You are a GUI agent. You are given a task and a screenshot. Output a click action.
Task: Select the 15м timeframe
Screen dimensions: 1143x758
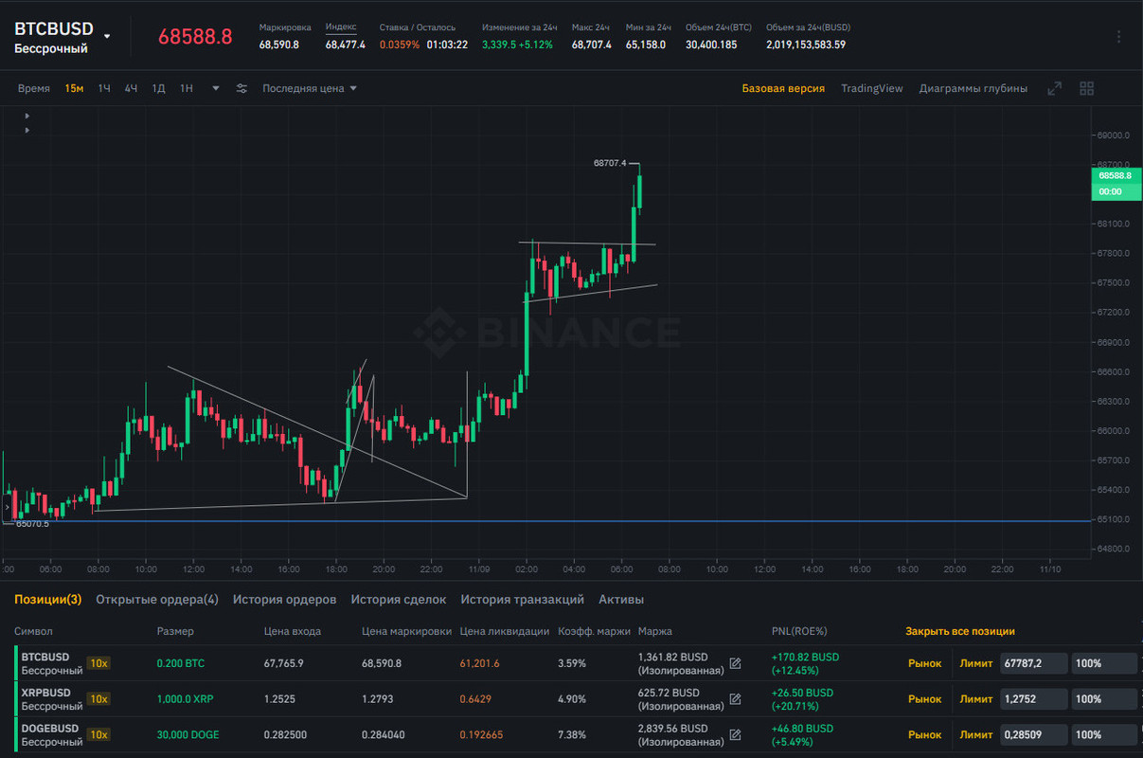tap(74, 88)
